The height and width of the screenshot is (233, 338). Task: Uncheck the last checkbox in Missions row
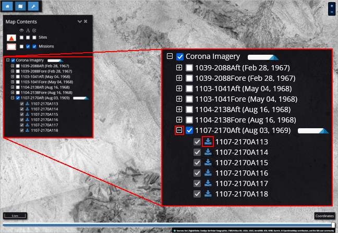34,47
